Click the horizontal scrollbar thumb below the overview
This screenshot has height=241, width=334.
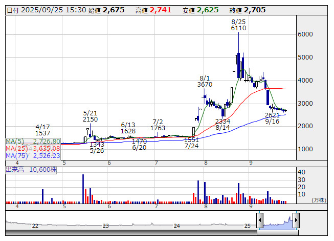point(278,232)
